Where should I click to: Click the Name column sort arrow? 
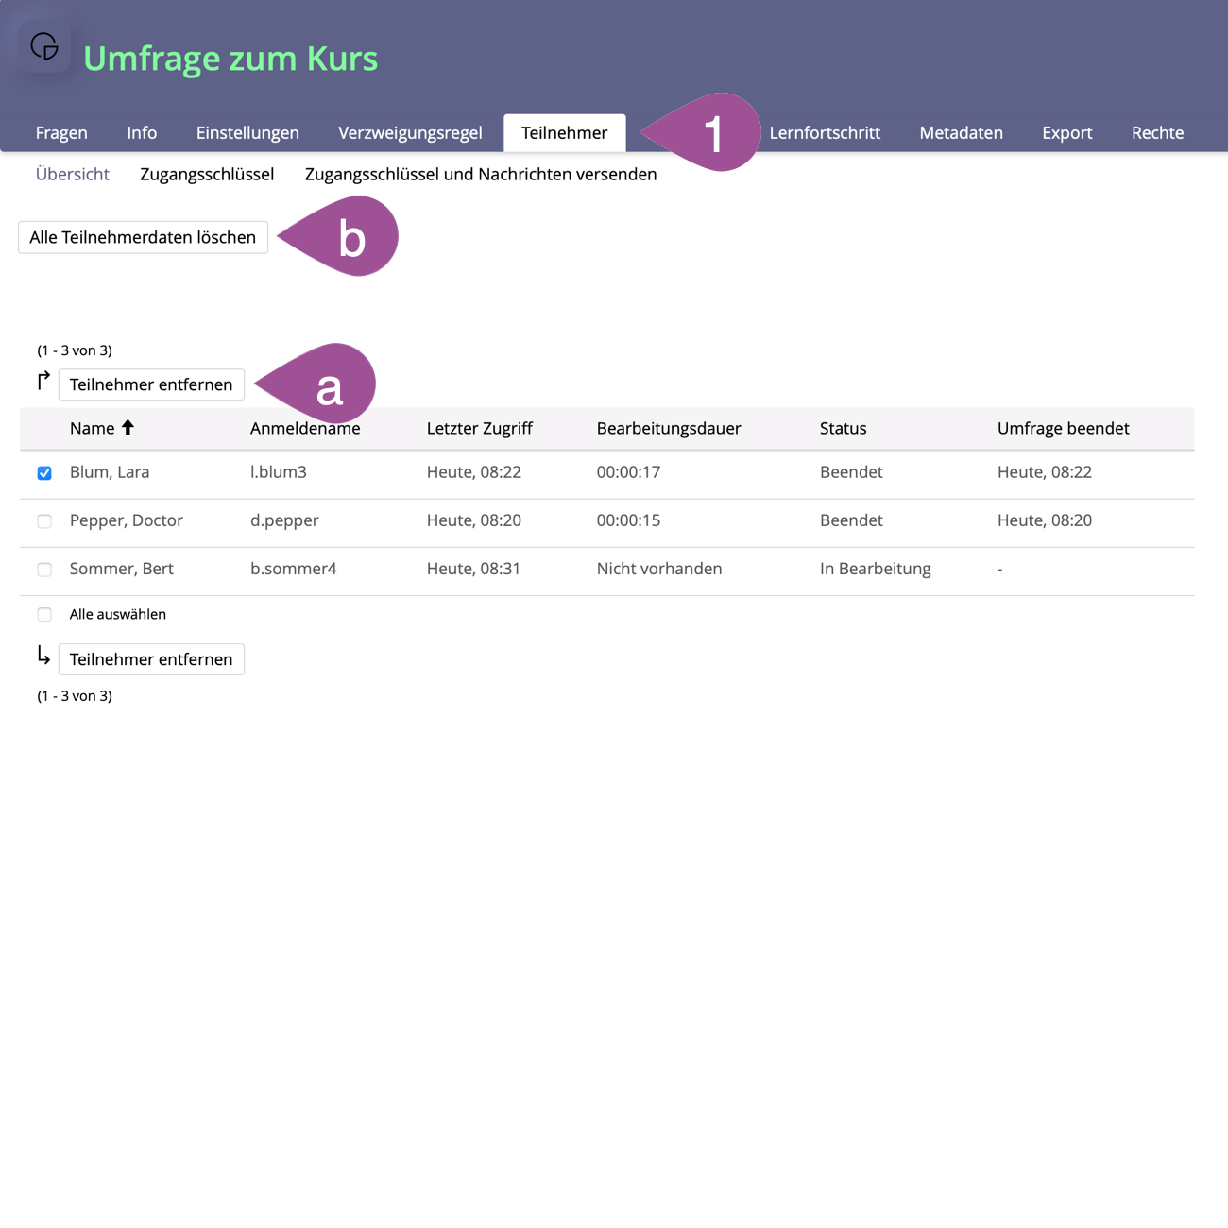(x=128, y=428)
